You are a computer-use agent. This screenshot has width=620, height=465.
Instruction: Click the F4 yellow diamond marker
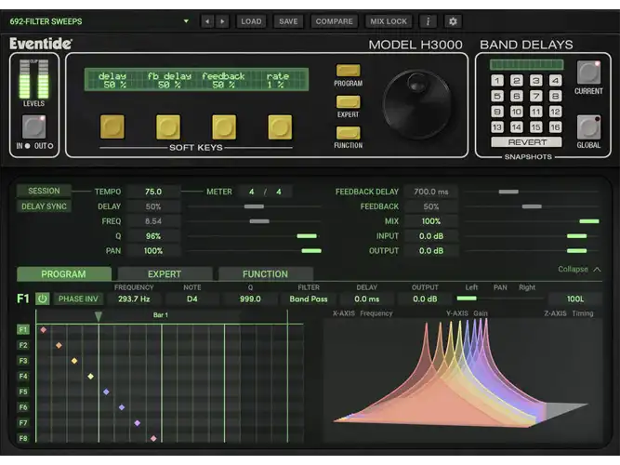click(x=90, y=377)
